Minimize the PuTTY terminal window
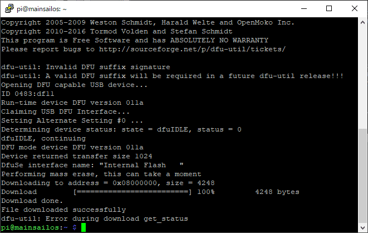Viewport: 368px width, 233px height. [304, 8]
